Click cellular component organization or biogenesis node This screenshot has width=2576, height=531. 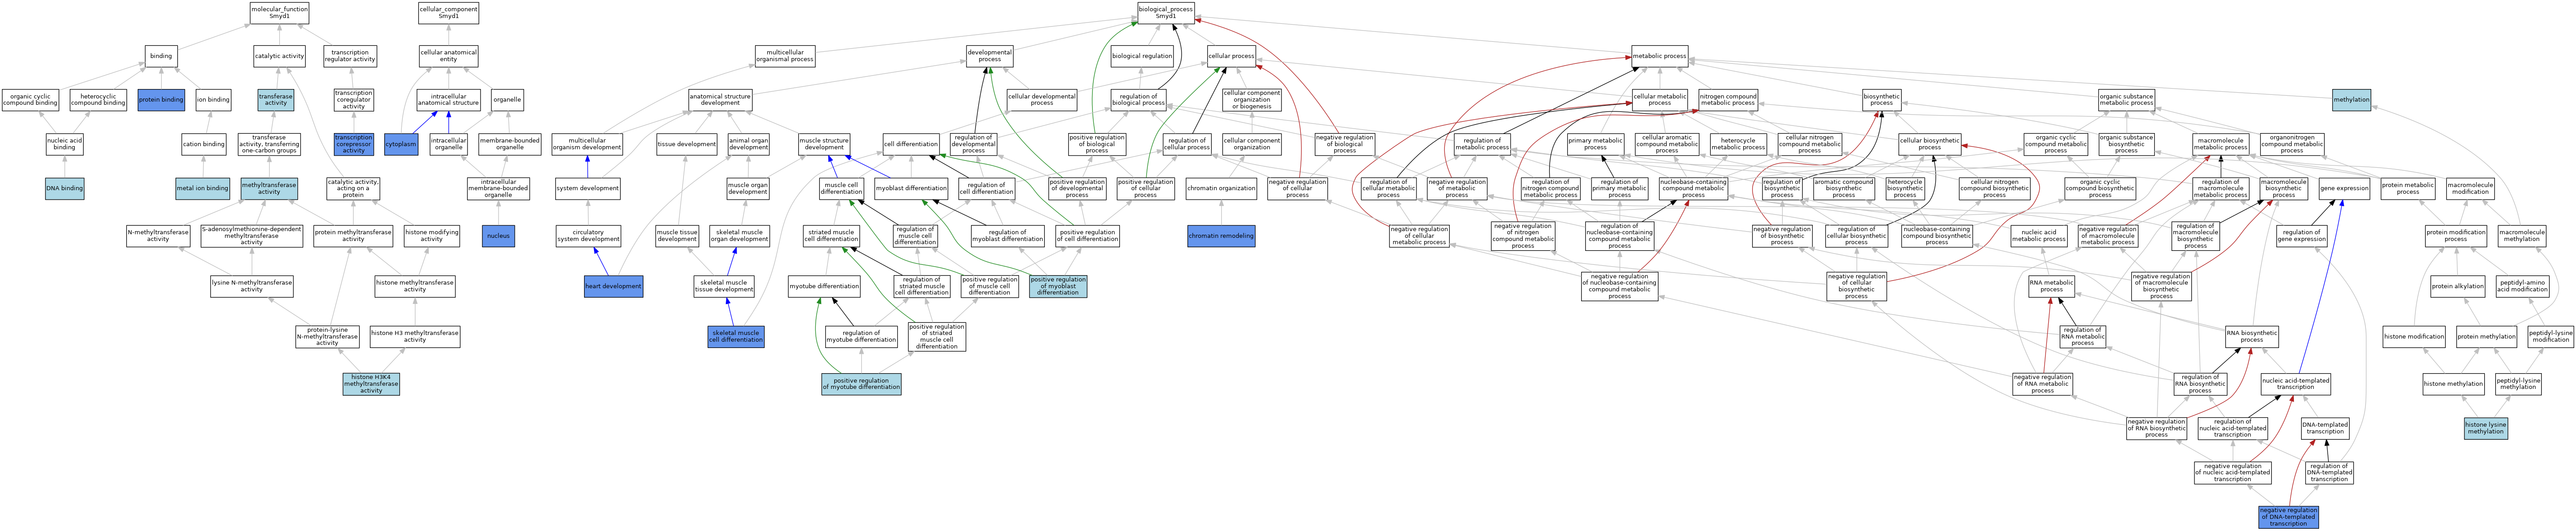click(1251, 100)
